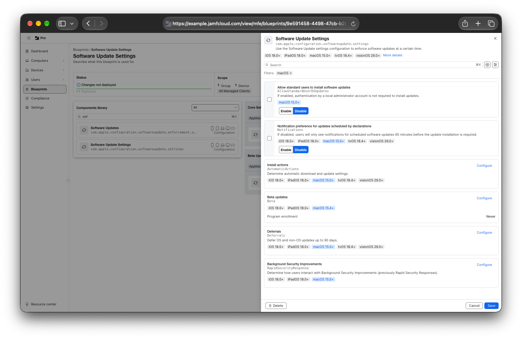Screen dimensions: 522x339
Task: Select Blueprints in the sidebar
Action: pos(45,89)
